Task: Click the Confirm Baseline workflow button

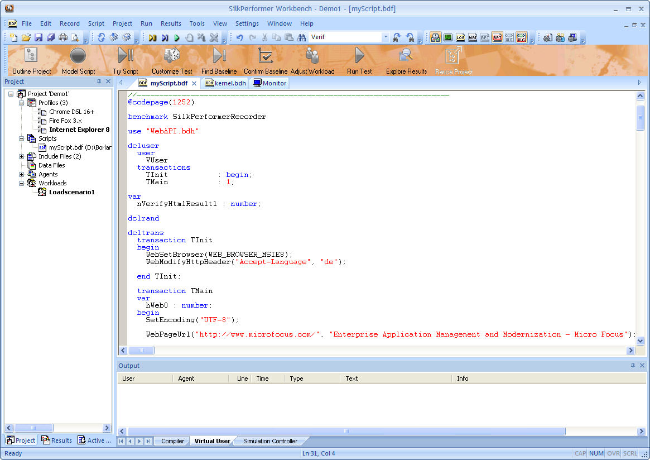Action: [x=266, y=60]
